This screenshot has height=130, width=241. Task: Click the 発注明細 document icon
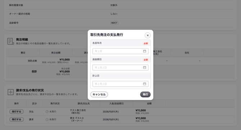(x=10, y=41)
